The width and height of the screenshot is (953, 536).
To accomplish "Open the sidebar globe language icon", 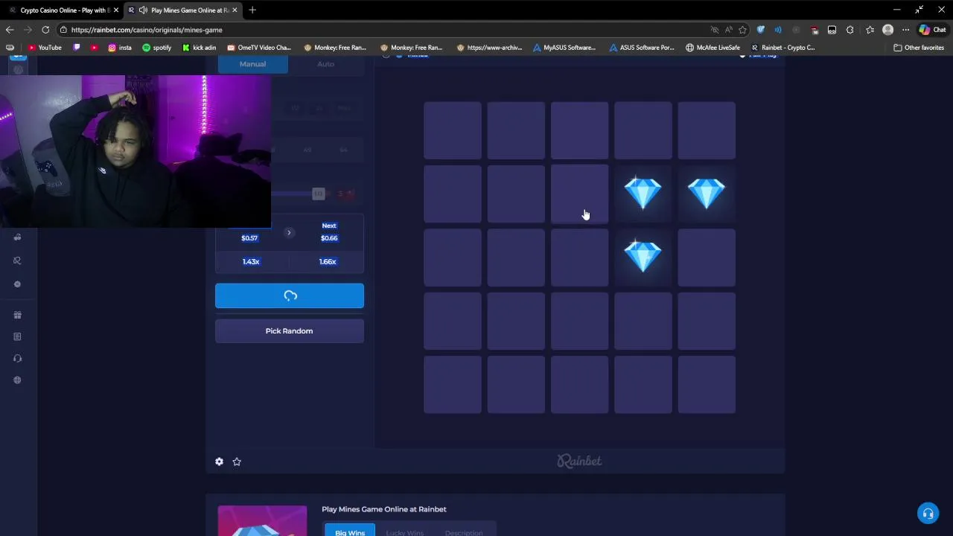I will pyautogui.click(x=17, y=380).
